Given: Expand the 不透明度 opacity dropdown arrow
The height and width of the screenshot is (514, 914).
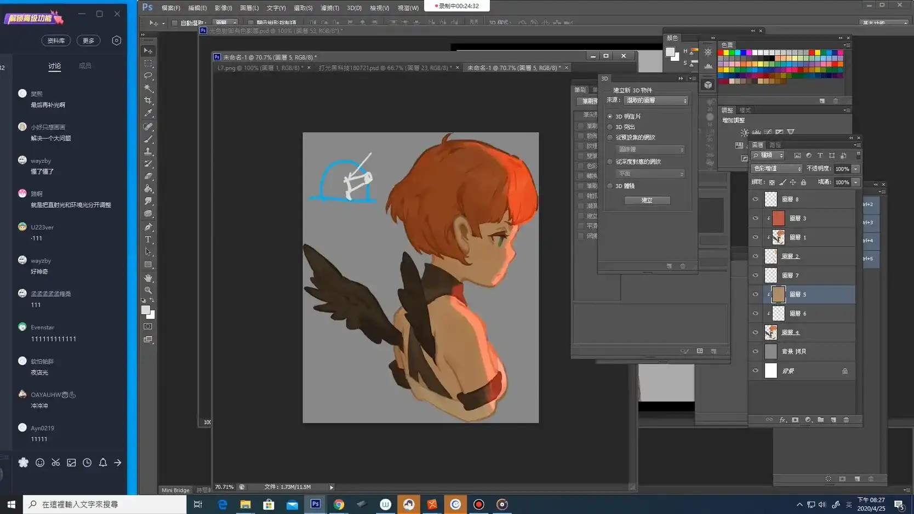Looking at the screenshot, I should [855, 169].
